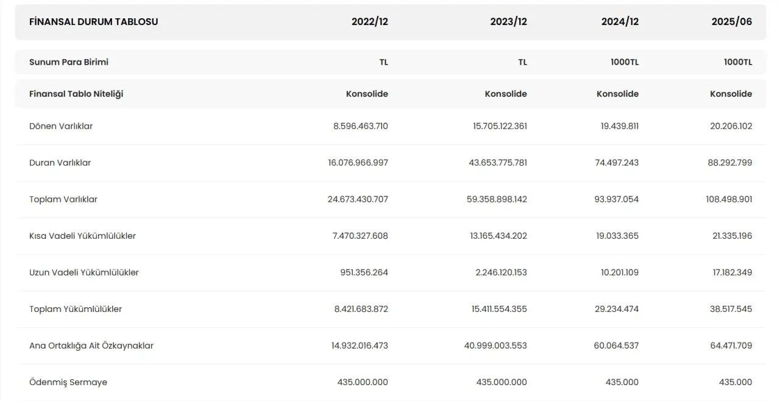780x401 pixels.
Task: Select the Ödenmiş Sermaye row label
Action: click(x=68, y=382)
